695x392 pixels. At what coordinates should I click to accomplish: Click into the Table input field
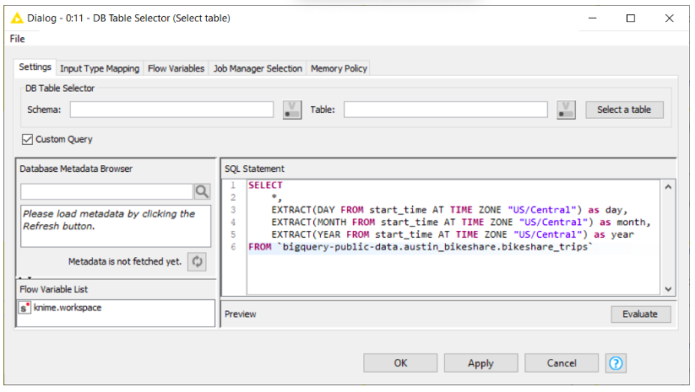click(x=445, y=110)
